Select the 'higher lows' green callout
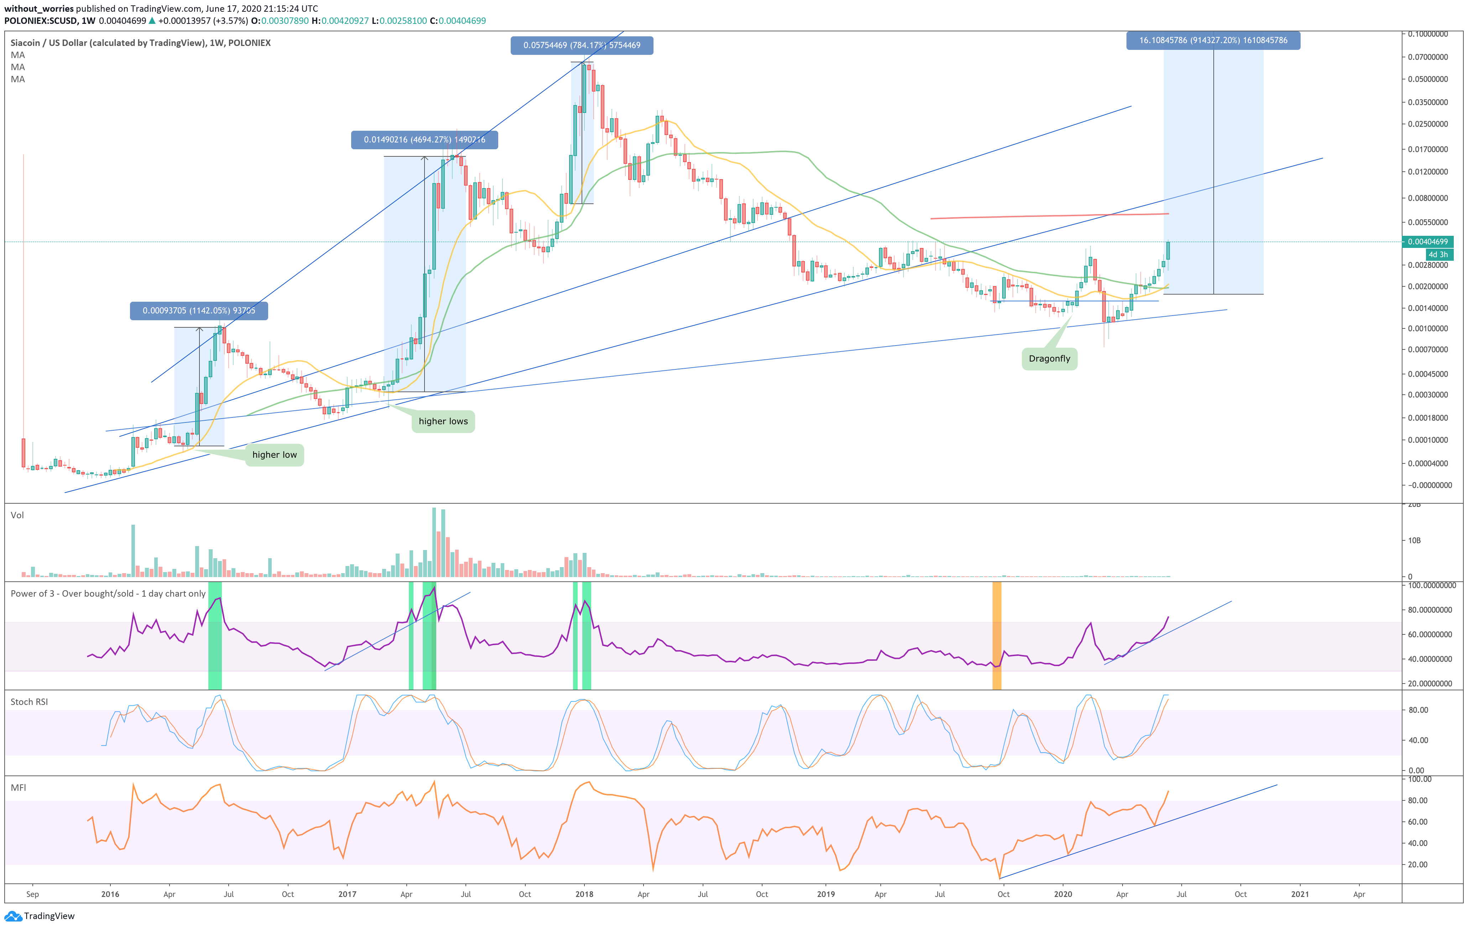 point(443,421)
